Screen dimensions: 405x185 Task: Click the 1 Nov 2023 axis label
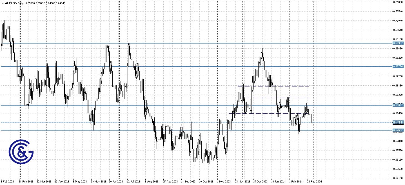point(224,181)
